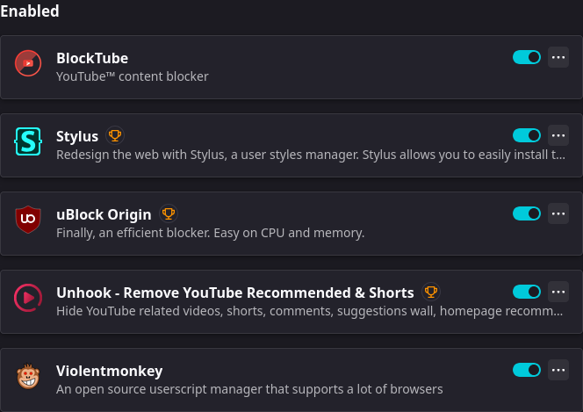Click the Unhook recommended trophy badge

point(430,292)
